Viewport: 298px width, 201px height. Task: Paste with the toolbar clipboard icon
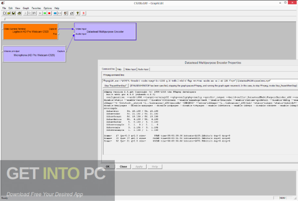[34, 13]
